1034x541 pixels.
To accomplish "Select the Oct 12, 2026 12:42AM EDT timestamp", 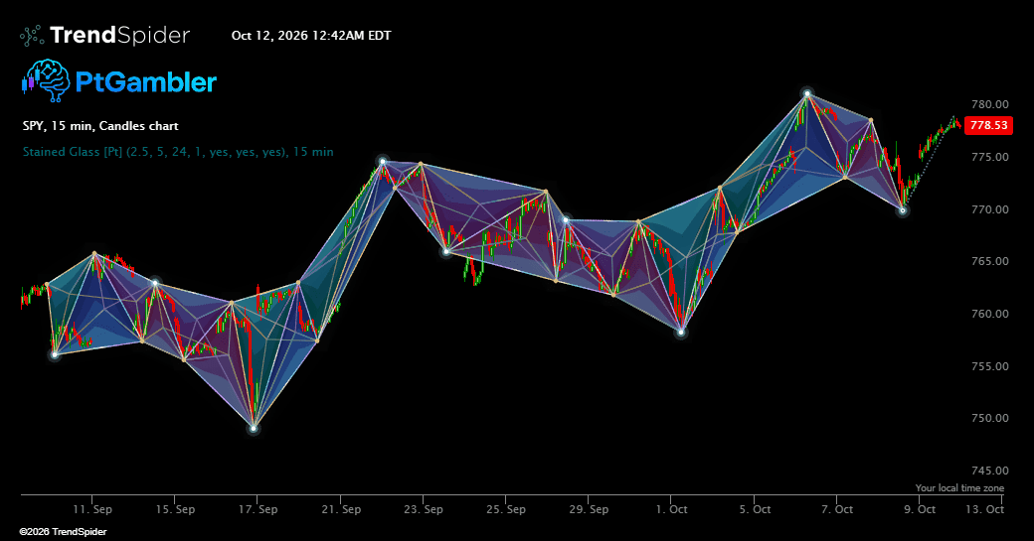I will click(311, 36).
